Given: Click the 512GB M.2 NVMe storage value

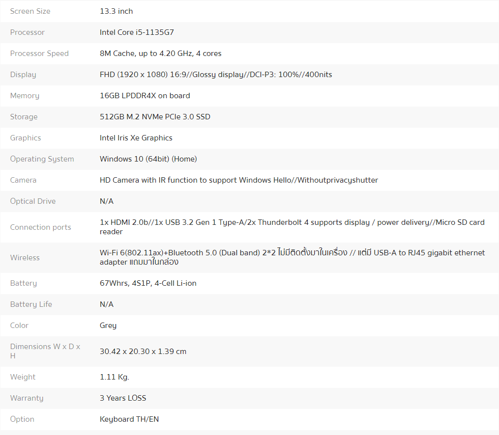Looking at the screenshot, I should pyautogui.click(x=155, y=117).
